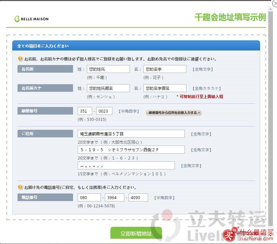Focus the given name kana field 您的名字假名

pyautogui.click(x=165, y=88)
